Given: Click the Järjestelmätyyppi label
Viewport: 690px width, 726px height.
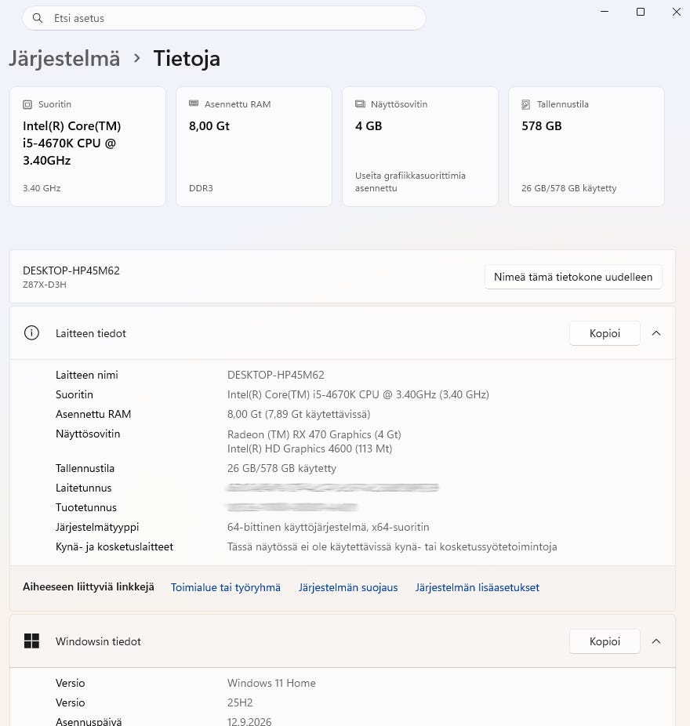Looking at the screenshot, I should tap(97, 528).
